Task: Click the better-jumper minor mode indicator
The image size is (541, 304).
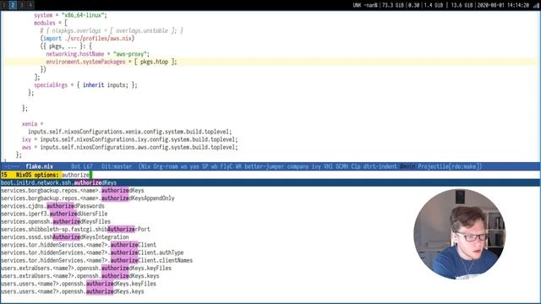Action: [x=265, y=166]
